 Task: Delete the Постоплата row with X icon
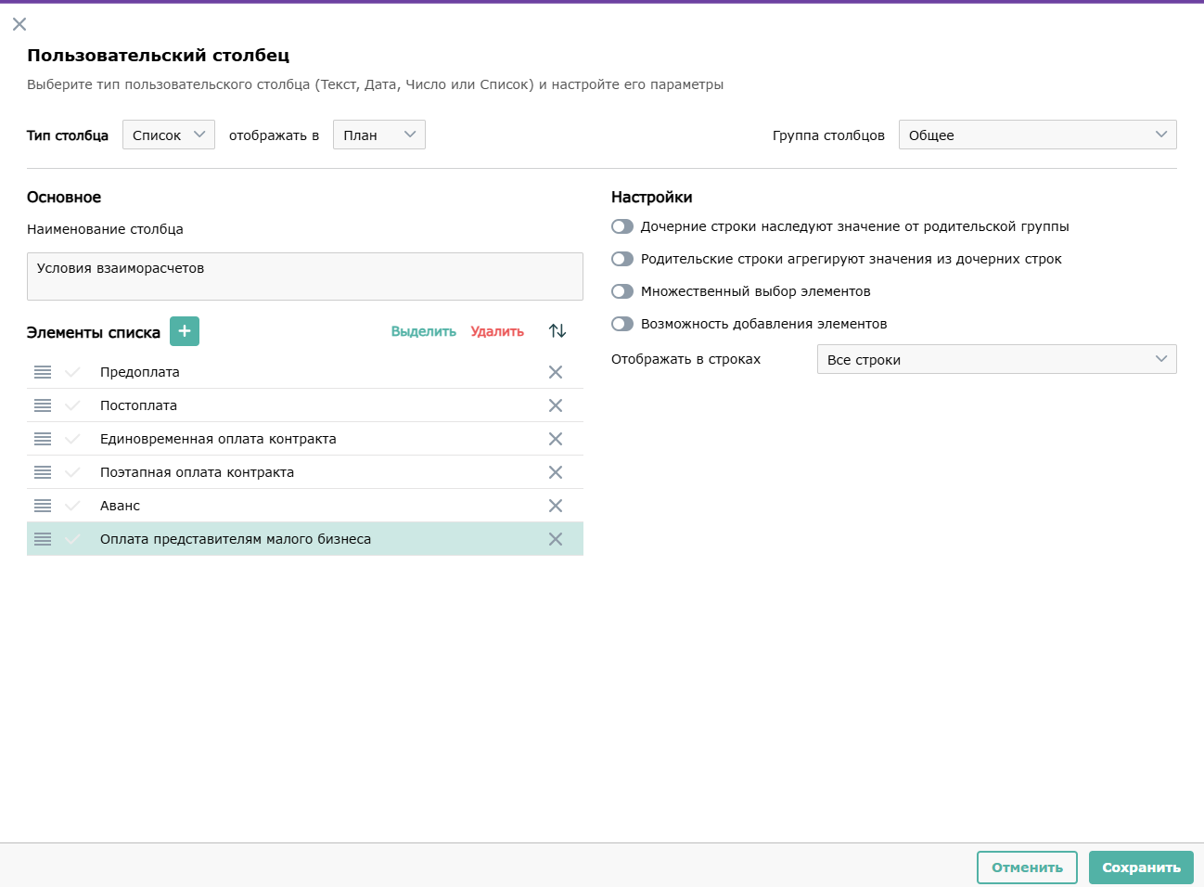click(x=556, y=405)
